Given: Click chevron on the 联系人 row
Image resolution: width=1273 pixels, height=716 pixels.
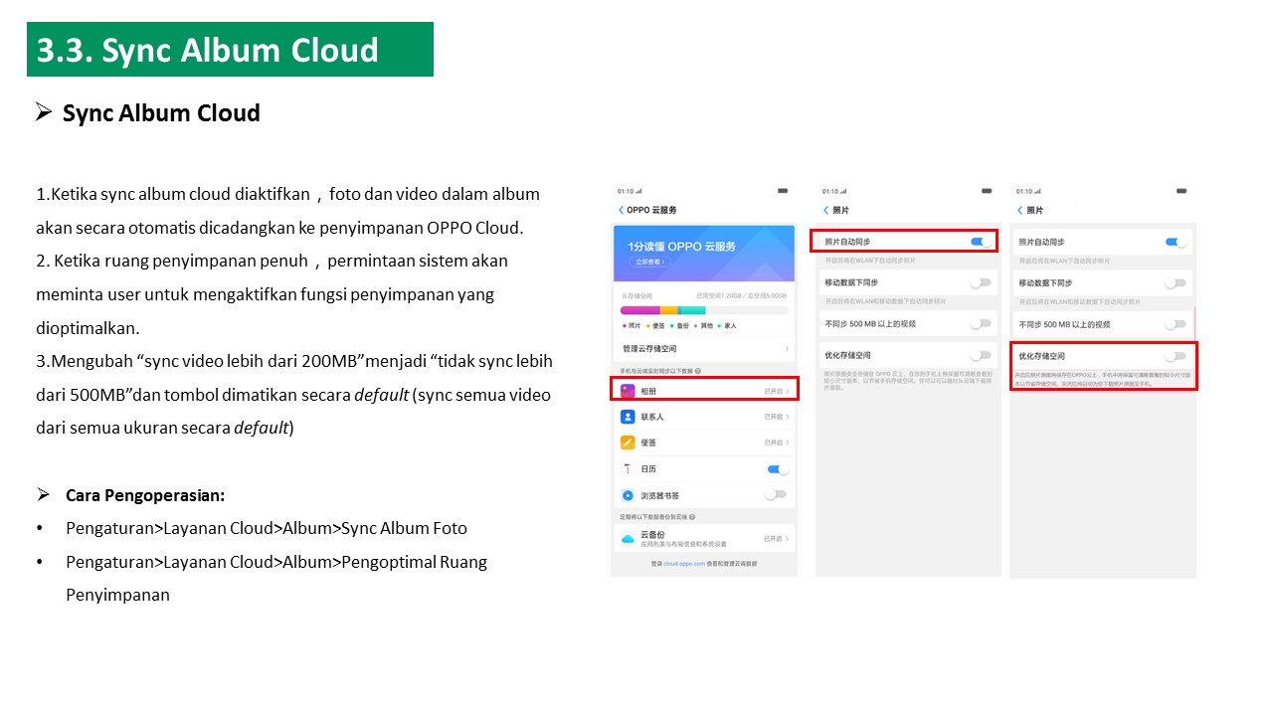Looking at the screenshot, I should pyautogui.click(x=788, y=417).
